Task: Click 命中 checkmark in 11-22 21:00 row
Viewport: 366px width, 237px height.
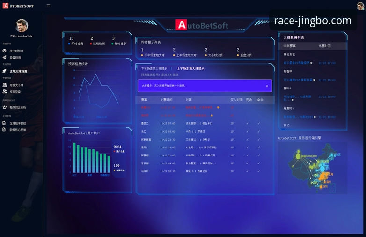Action: (259, 155)
